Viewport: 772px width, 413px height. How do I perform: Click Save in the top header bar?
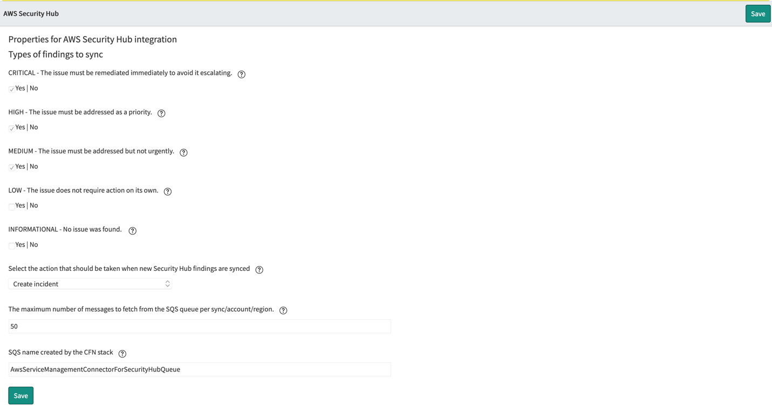coord(757,13)
